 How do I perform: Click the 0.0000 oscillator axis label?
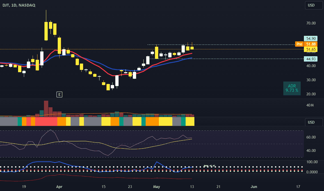312,172
